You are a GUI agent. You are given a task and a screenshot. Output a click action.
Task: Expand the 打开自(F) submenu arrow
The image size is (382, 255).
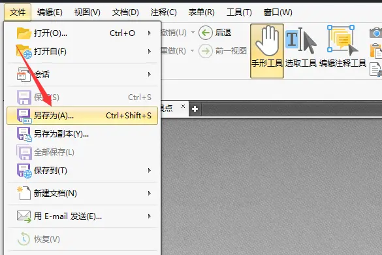click(x=150, y=51)
